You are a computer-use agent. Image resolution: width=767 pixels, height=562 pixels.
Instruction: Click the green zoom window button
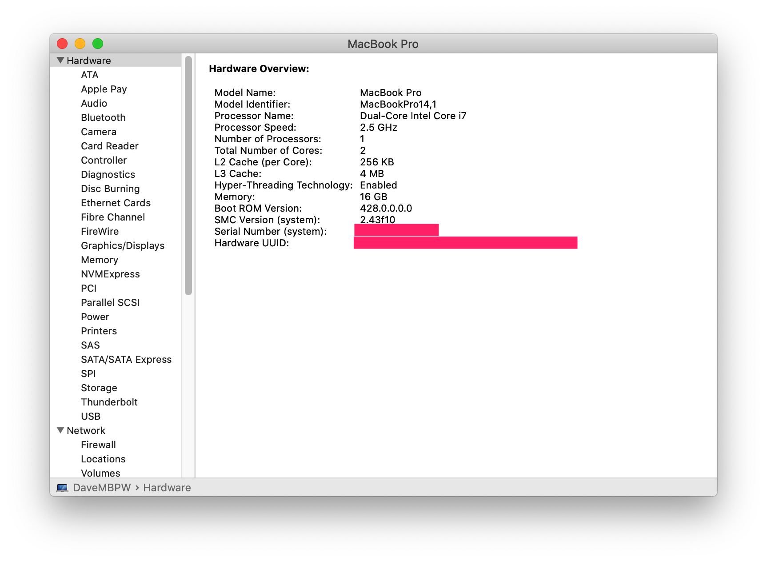tap(98, 44)
